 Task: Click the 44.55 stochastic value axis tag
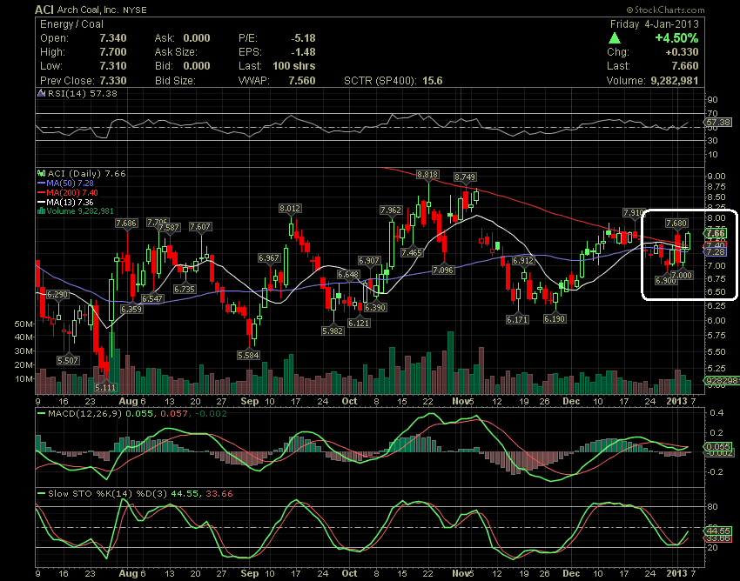(x=718, y=531)
